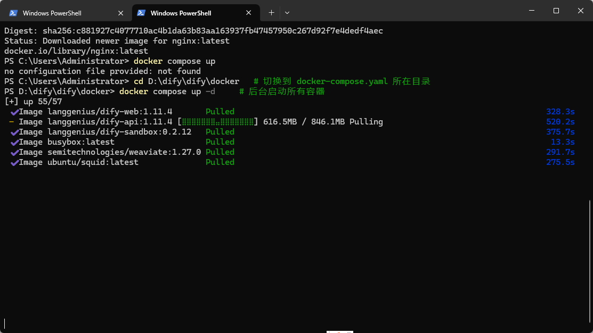
Task: Click the elapsed time '275.5s'
Action: coord(560,162)
